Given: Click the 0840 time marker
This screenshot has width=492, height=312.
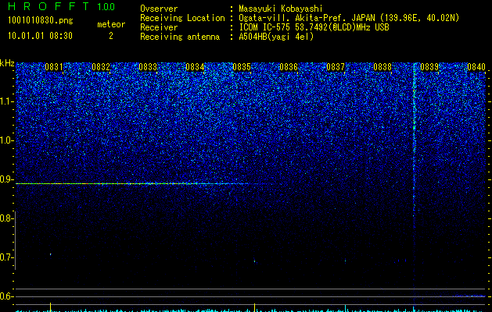Looking at the screenshot, I should [476, 67].
